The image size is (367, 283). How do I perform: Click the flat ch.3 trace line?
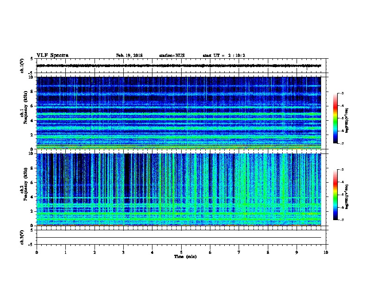pos(179,238)
